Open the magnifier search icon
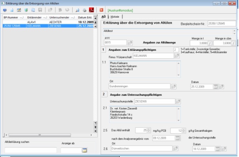The width and height of the screenshot is (239, 157). pyautogui.click(x=77, y=10)
